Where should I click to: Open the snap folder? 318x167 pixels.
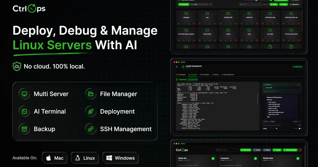tap(249, 34)
